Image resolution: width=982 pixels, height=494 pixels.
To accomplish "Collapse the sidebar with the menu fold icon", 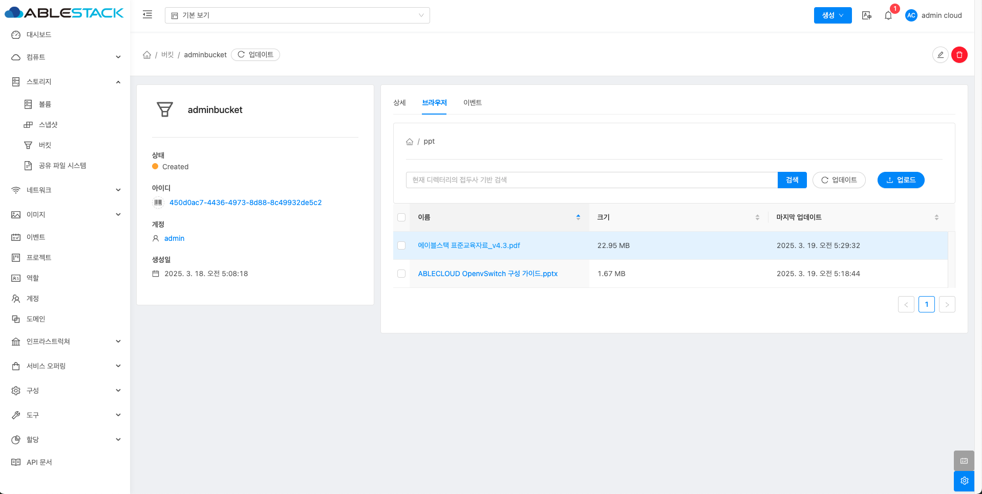I will tap(147, 15).
